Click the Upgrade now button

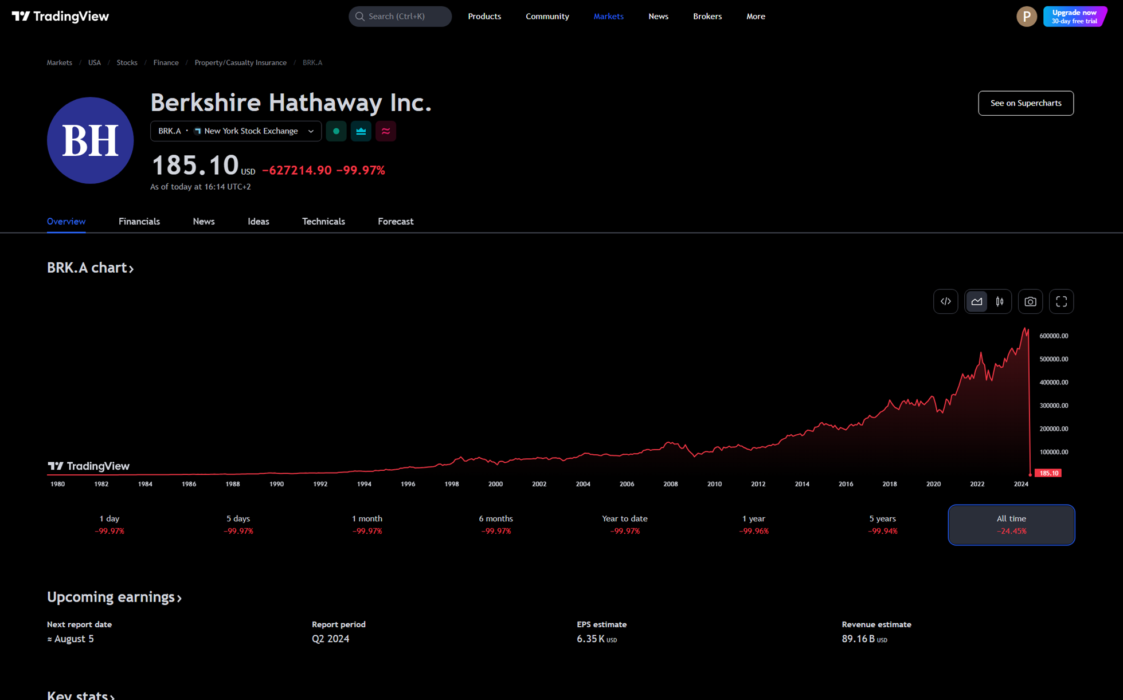[x=1074, y=17]
